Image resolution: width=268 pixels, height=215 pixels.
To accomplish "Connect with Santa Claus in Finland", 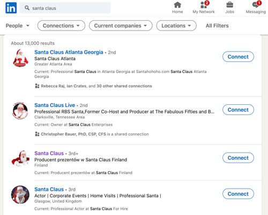I will (238, 158).
